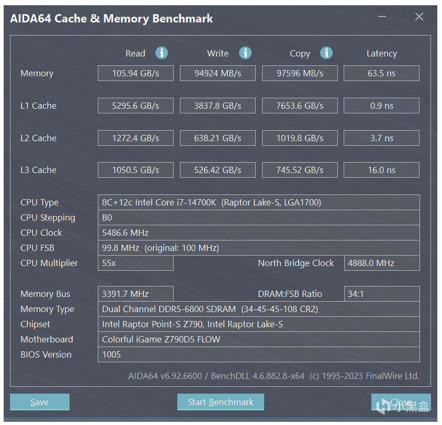Click the Memory Latency value box

(x=381, y=73)
